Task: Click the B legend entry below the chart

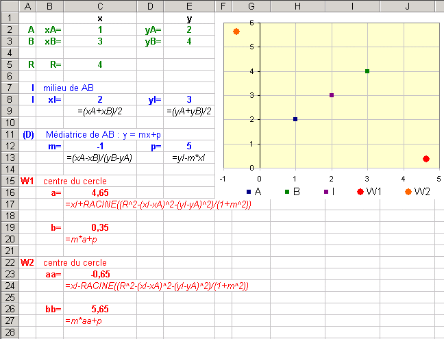Action: (291, 192)
